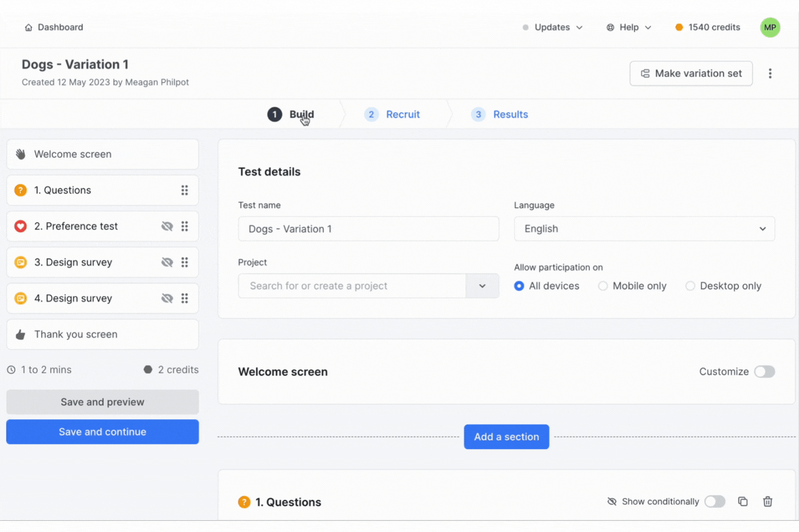Click drag handle for 4. Design survey
799x532 pixels.
(184, 298)
